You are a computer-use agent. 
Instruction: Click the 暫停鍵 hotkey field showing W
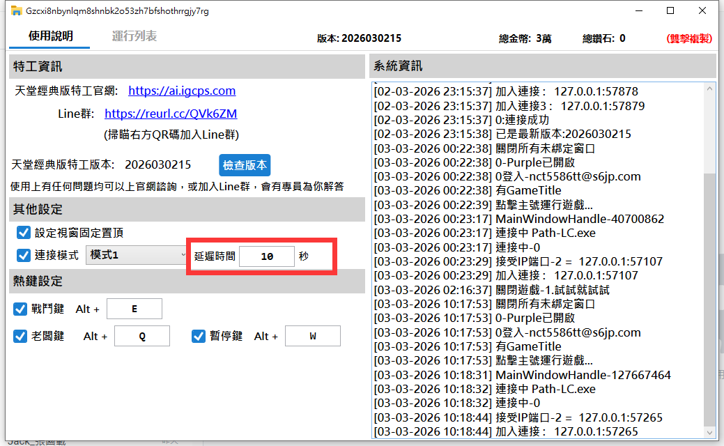click(x=313, y=336)
